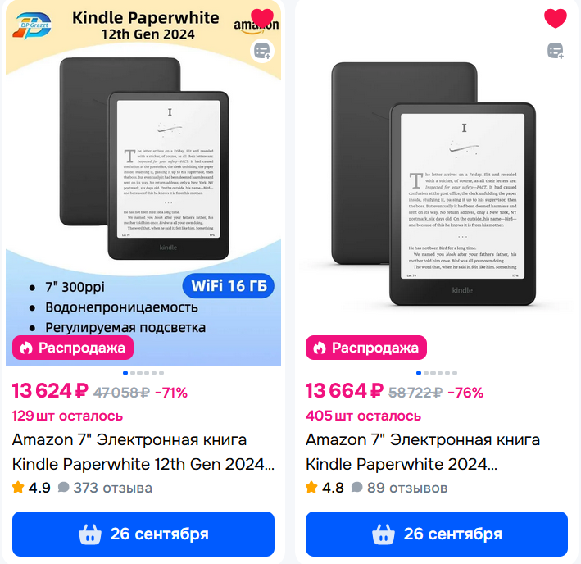The height and width of the screenshot is (564, 581).
Task: Open the left Kindle product image
Action: [x=143, y=183]
